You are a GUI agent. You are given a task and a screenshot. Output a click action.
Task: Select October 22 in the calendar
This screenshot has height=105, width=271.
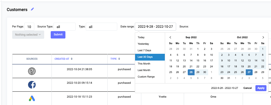click(x=263, y=67)
